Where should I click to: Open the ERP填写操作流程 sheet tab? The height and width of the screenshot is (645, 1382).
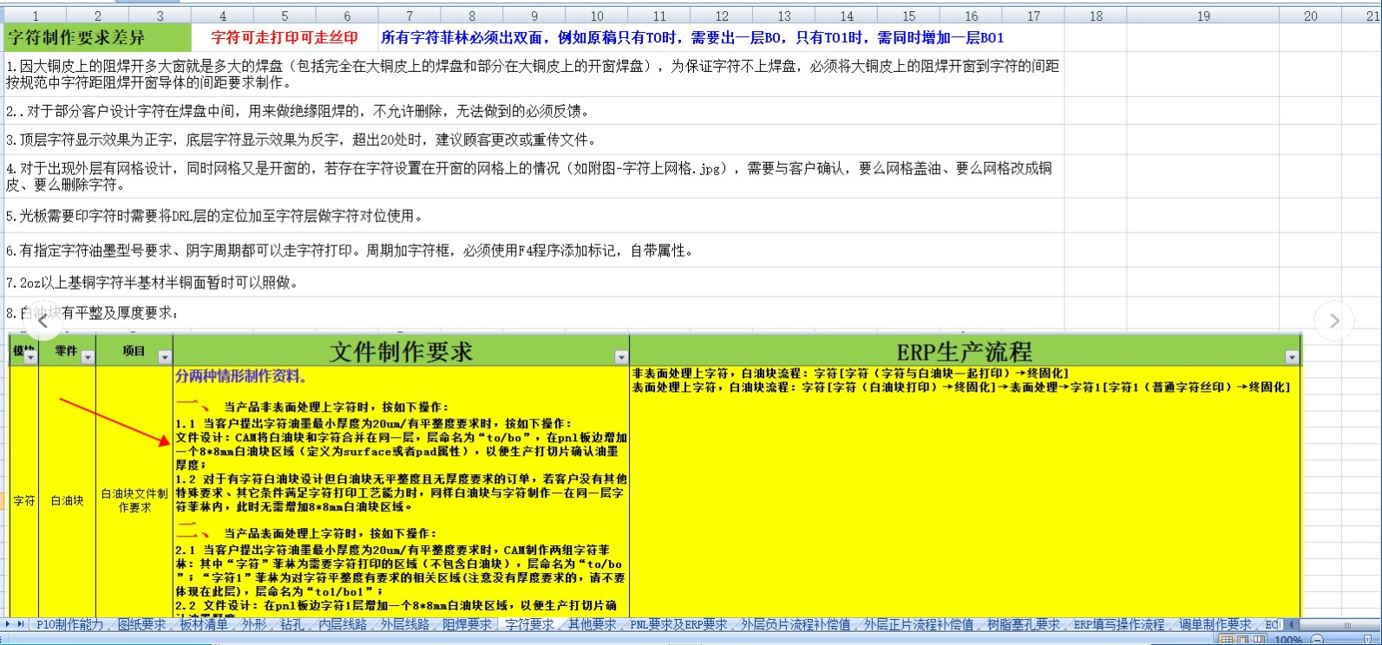1119,624
